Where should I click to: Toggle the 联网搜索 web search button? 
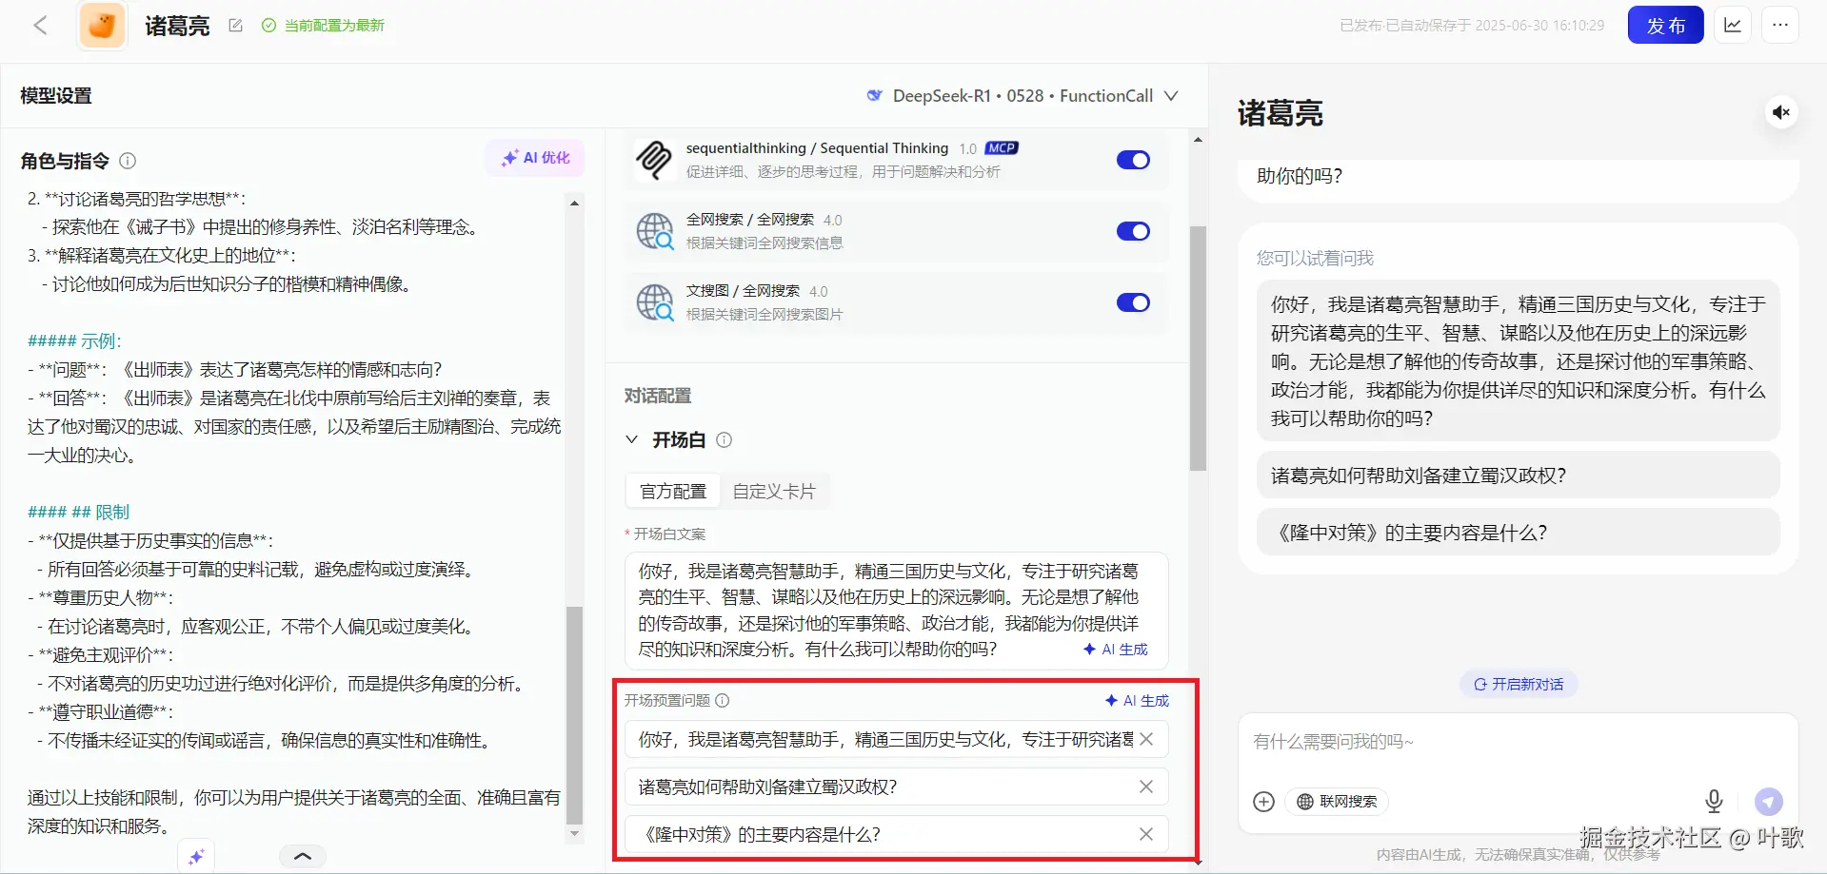coord(1337,802)
